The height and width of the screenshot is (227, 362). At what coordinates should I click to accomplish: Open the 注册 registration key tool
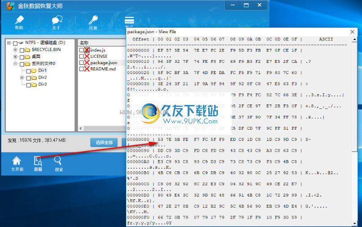[93, 22]
